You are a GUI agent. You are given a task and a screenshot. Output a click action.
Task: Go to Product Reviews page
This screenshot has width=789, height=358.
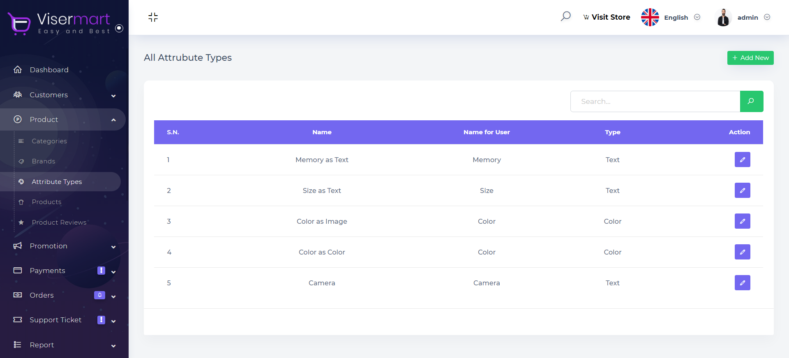(59, 223)
